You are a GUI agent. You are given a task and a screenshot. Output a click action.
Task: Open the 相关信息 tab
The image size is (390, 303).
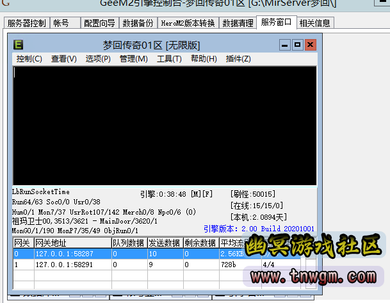point(315,23)
